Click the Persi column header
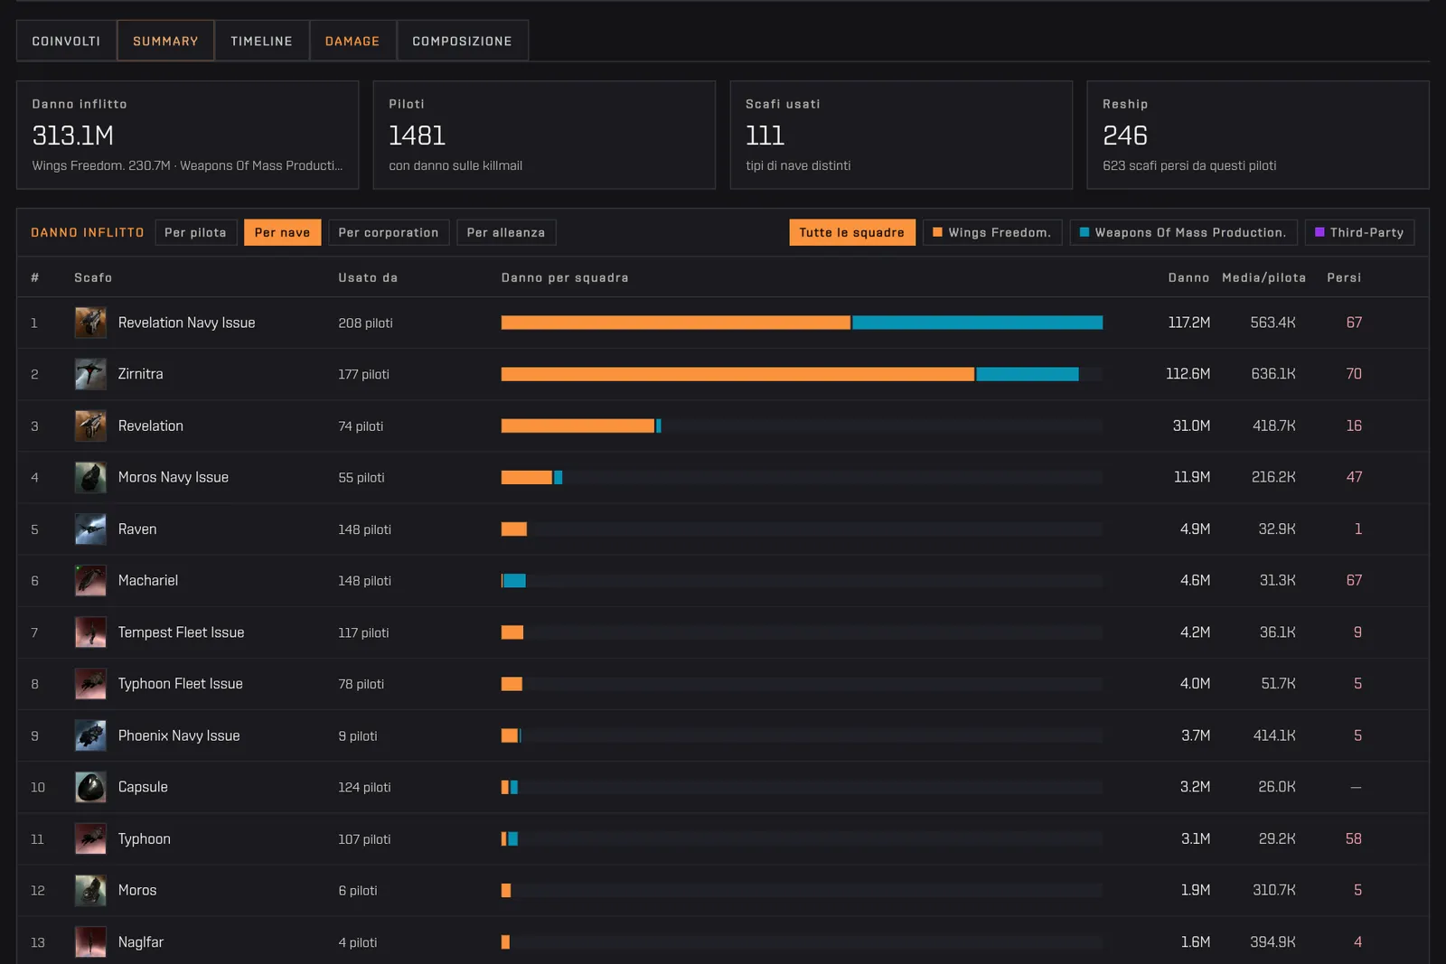1446x964 pixels. 1344,277
